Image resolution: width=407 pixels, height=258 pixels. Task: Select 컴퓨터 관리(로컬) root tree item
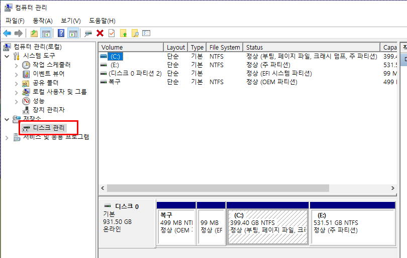pyautogui.click(x=38, y=47)
